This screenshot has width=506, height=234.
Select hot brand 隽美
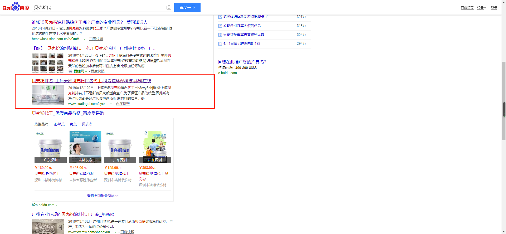[73, 124]
